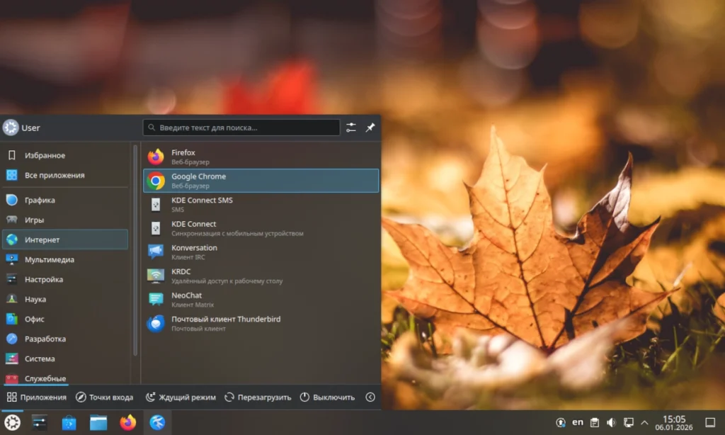This screenshot has height=435, width=725.
Task: Select the Избранное category
Action: pyautogui.click(x=65, y=155)
